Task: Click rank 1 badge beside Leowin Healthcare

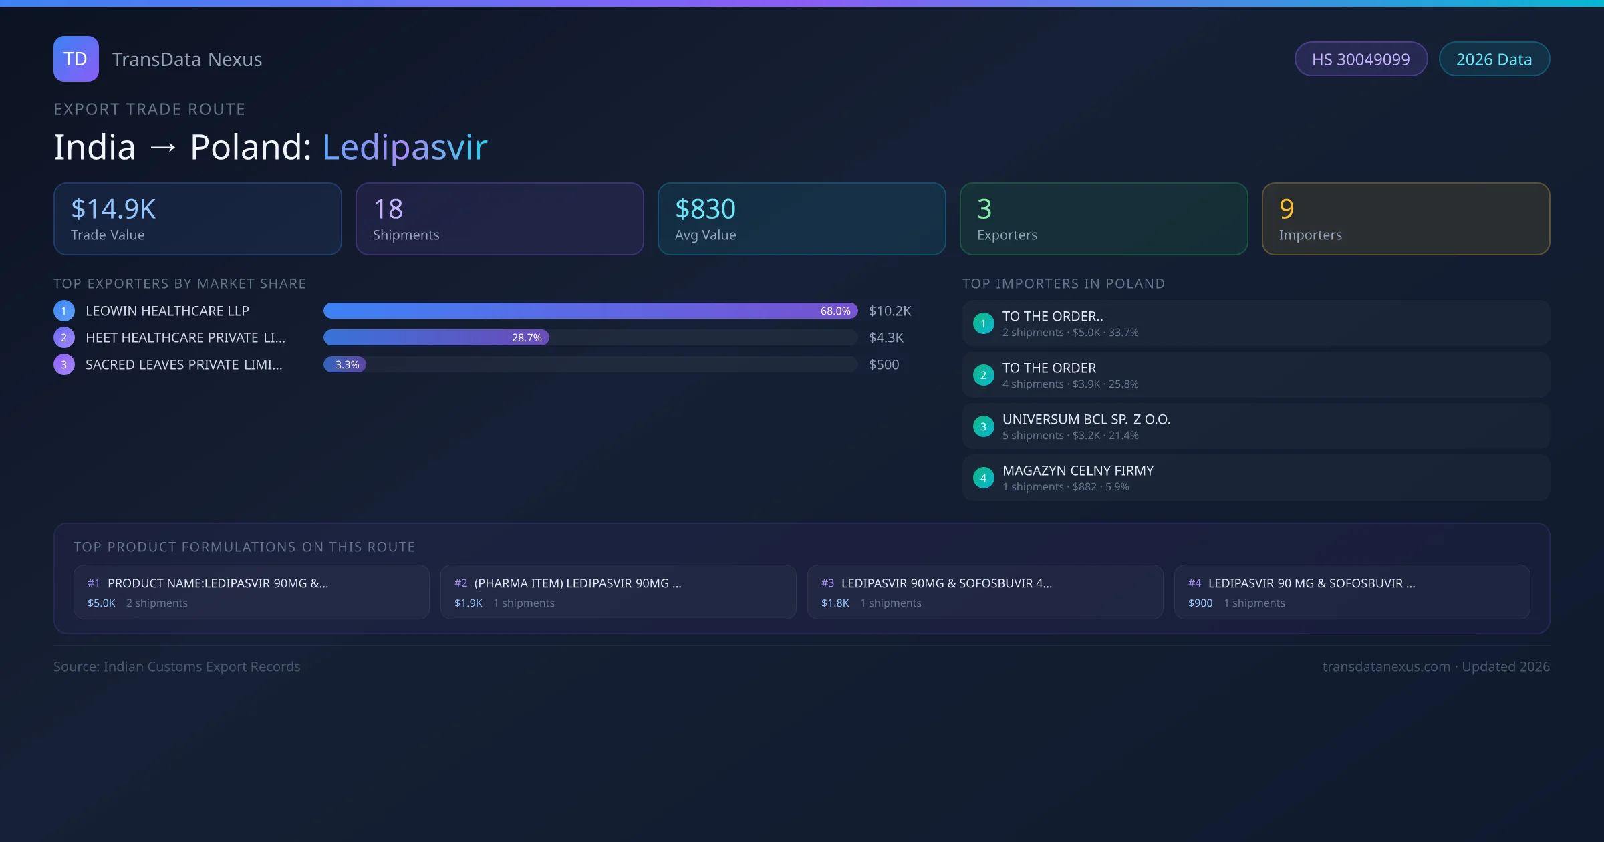Action: pos(64,311)
